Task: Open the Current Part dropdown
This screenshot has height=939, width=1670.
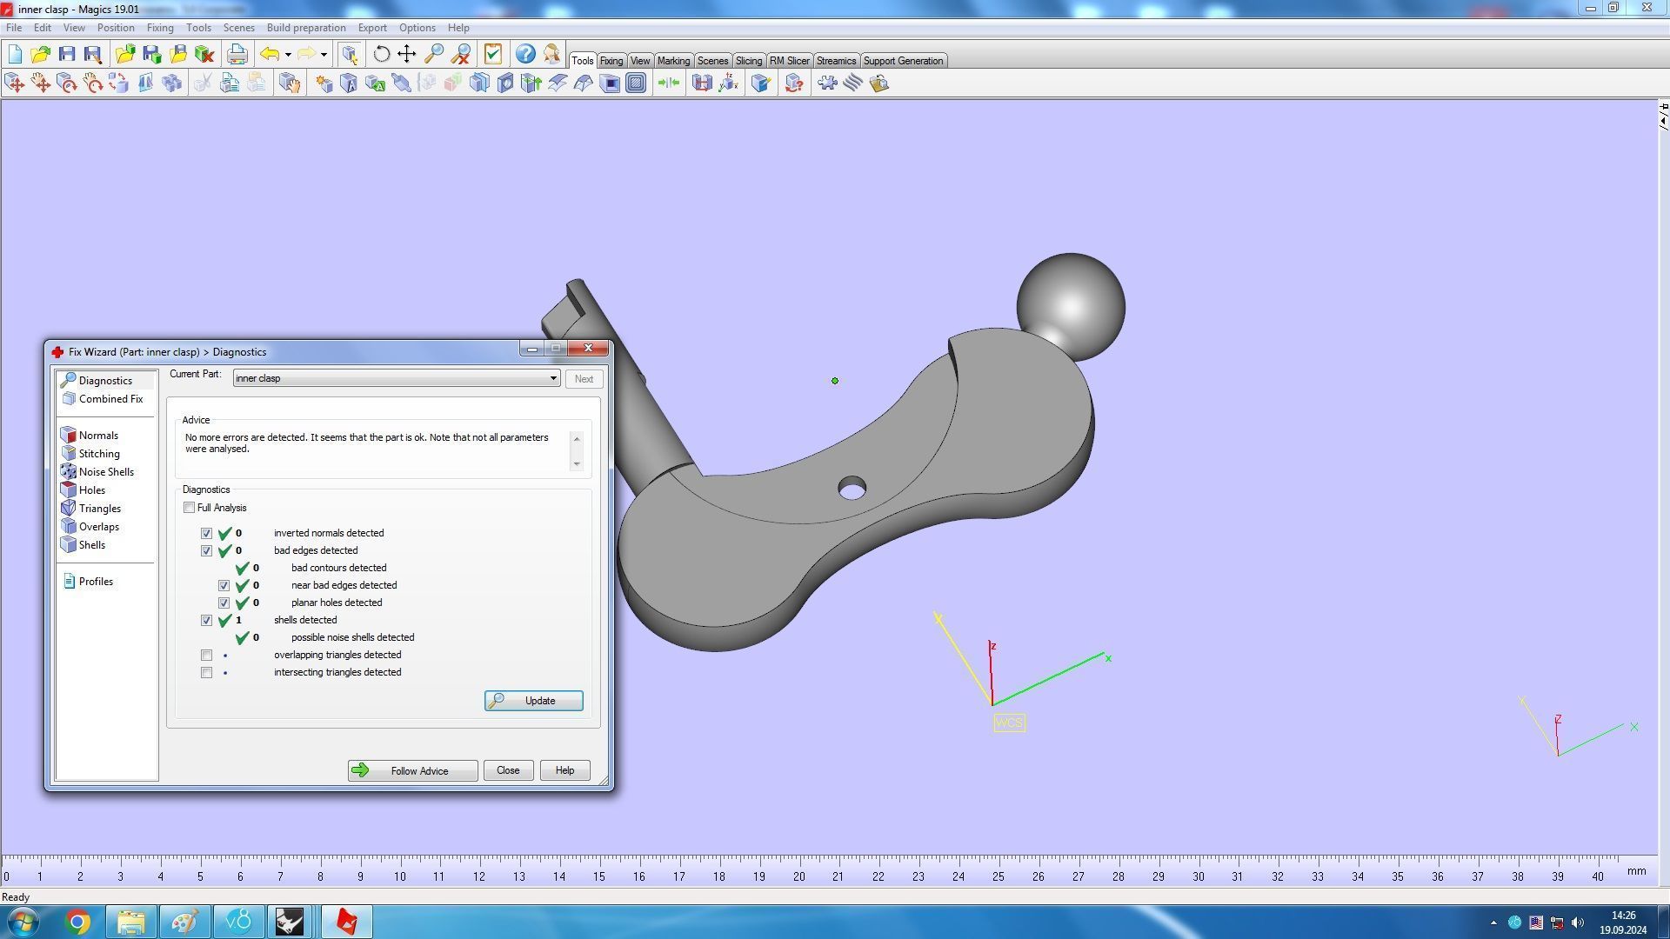Action: click(x=552, y=378)
